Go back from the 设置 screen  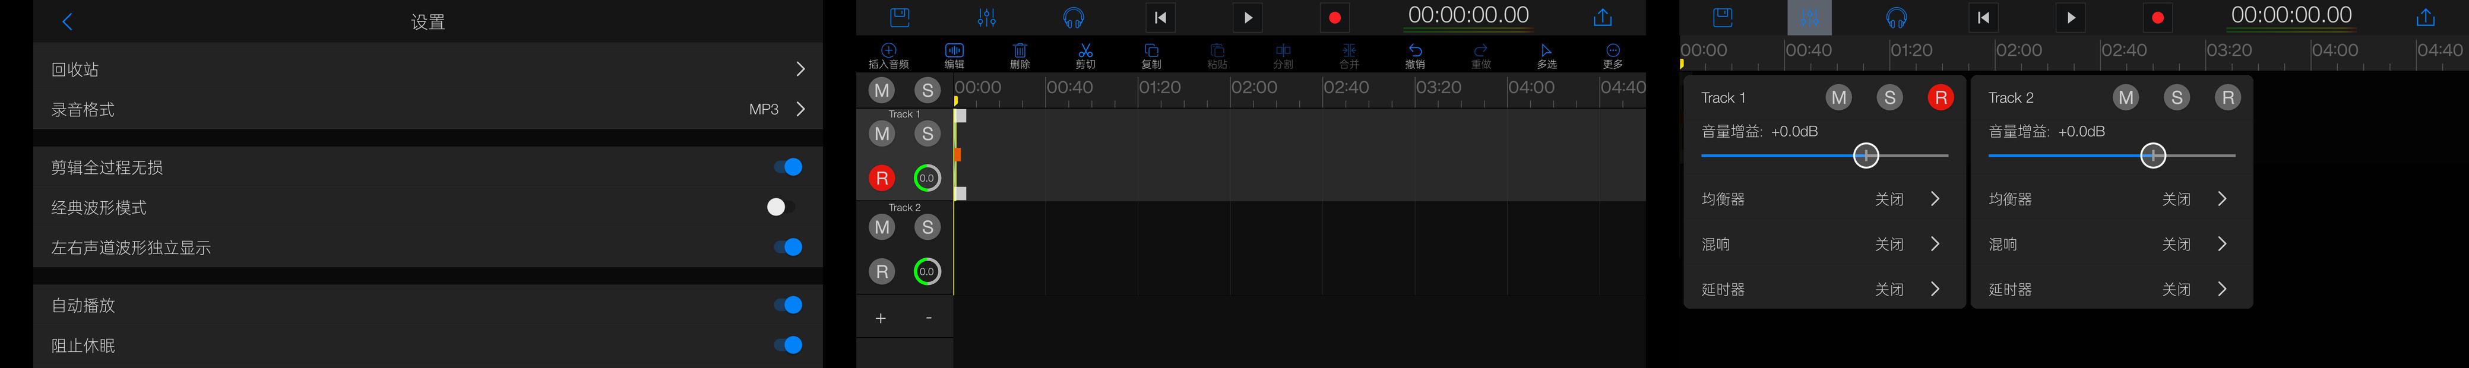pyautogui.click(x=67, y=21)
